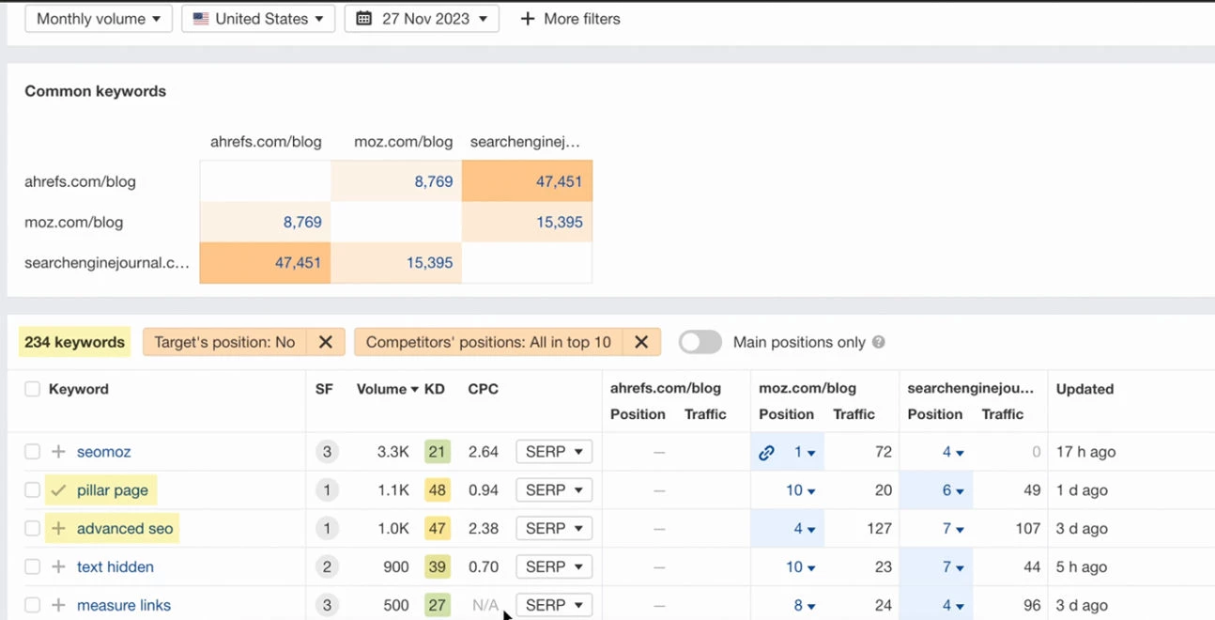
Task: Click the SF badge for pillar page
Action: (327, 490)
